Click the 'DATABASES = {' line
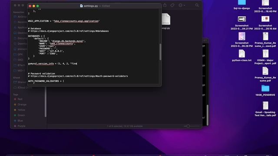 point(36,36)
